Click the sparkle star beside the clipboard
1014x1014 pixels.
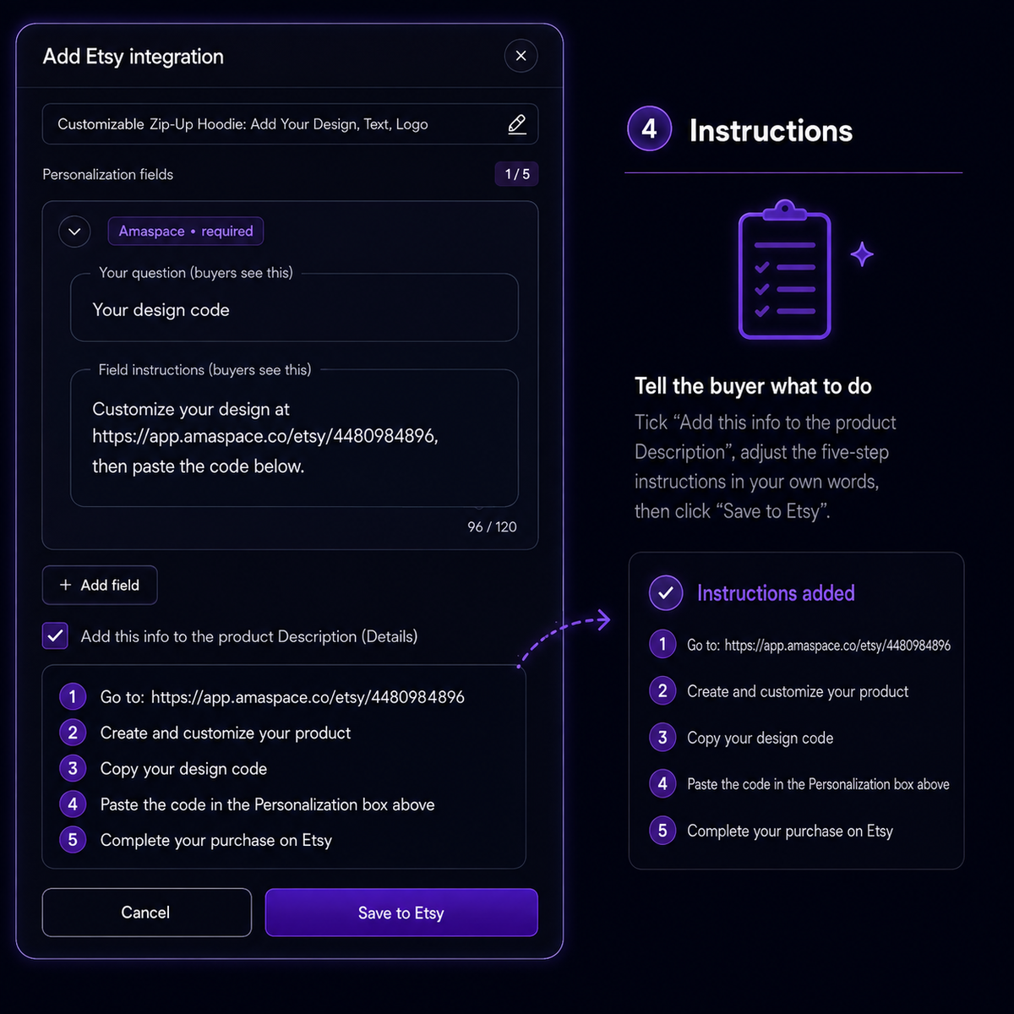862,254
